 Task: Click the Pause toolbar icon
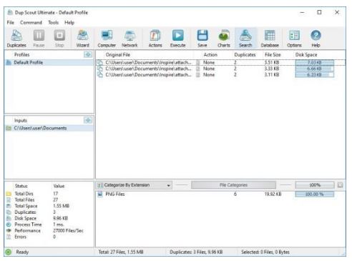coord(39,38)
